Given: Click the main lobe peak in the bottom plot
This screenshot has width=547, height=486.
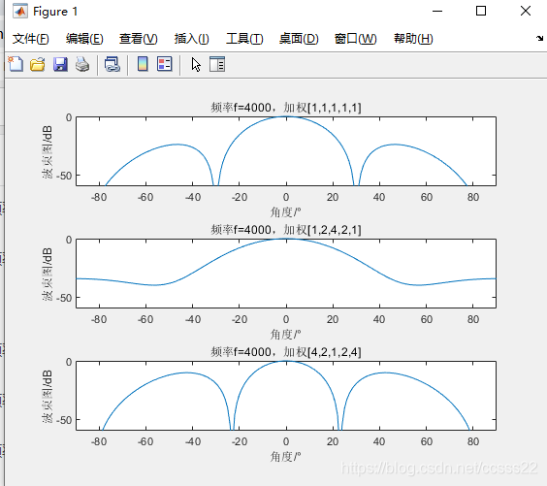Looking at the screenshot, I should [286, 361].
